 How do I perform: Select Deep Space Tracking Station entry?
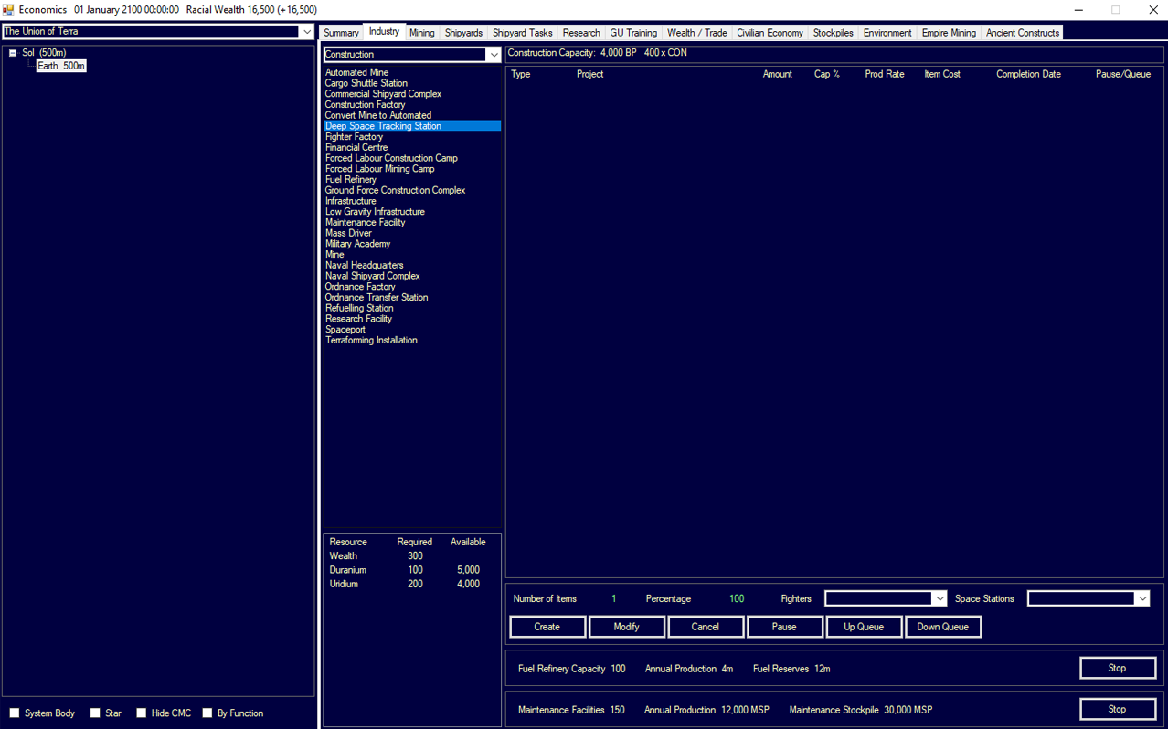click(x=412, y=126)
